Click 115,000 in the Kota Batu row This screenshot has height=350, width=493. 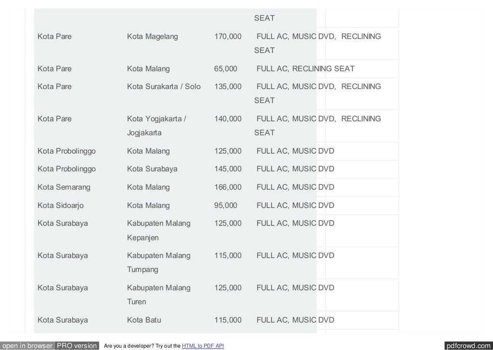228,320
